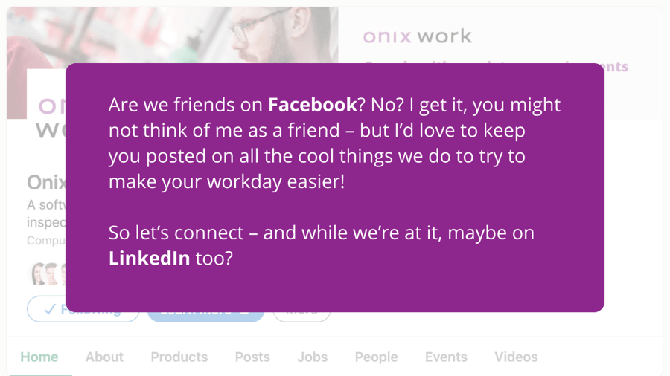The image size is (670, 376).
Task: Toggle the Following button
Action: (83, 309)
